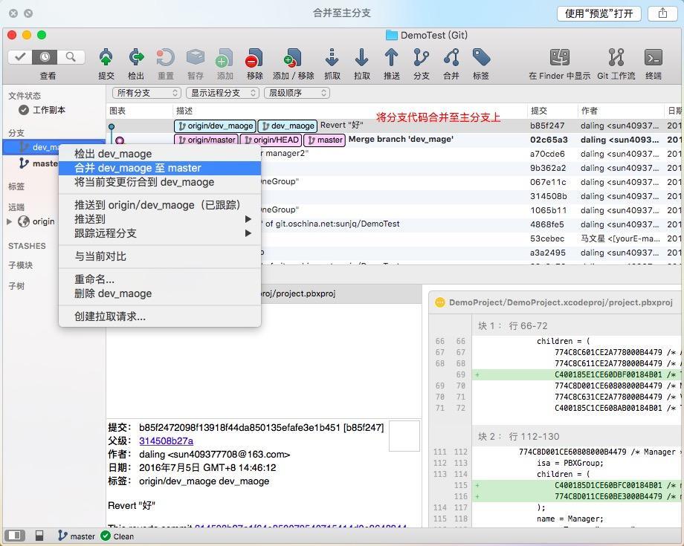Open the 推送到 submenu arrow
Image resolution: width=684 pixels, height=546 pixels.
click(x=248, y=218)
